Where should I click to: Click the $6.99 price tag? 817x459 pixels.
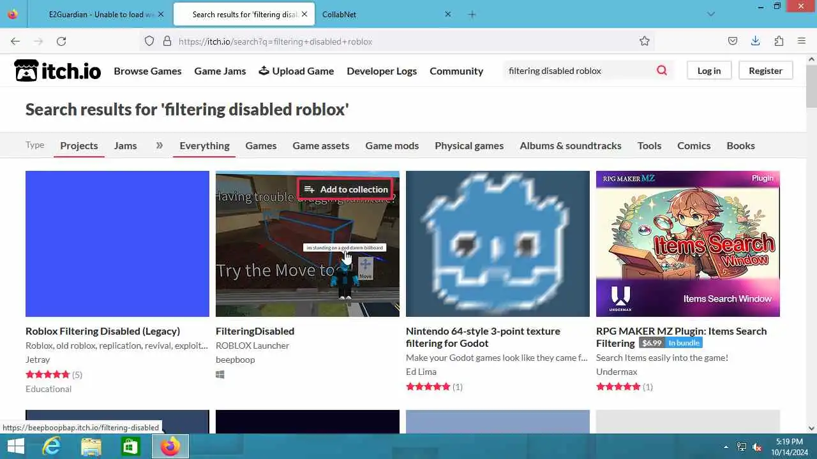coord(652,343)
